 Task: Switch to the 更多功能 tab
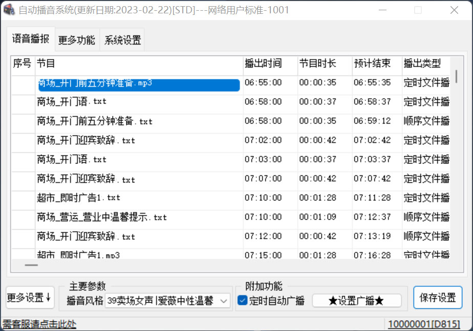point(76,40)
